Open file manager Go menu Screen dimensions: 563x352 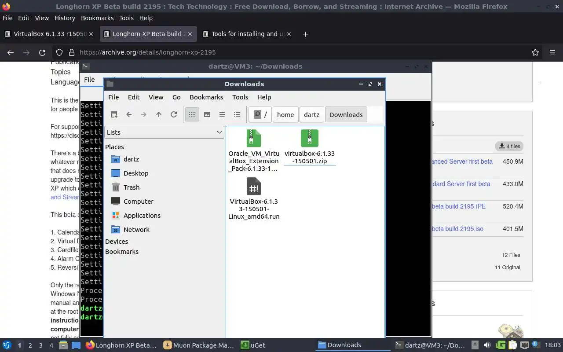176,97
